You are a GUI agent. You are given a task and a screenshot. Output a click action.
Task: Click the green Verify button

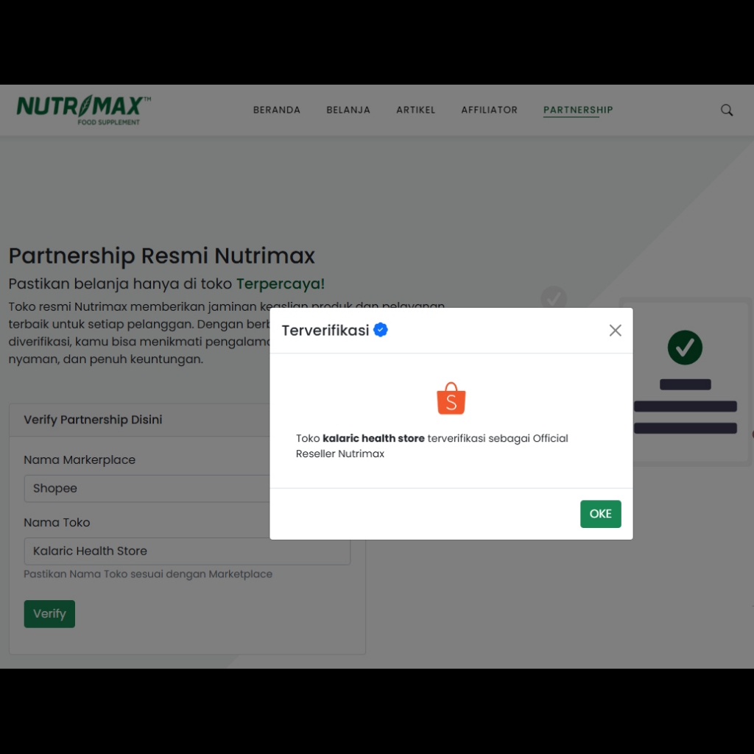click(49, 613)
